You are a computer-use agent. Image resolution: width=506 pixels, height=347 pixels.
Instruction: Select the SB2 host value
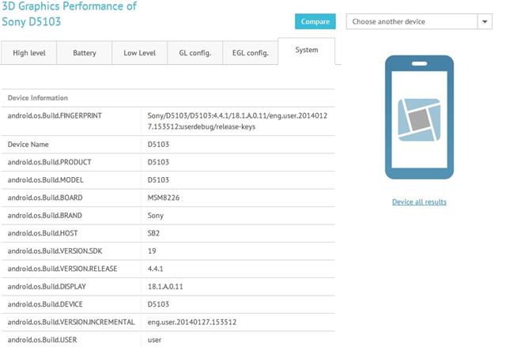[153, 233]
